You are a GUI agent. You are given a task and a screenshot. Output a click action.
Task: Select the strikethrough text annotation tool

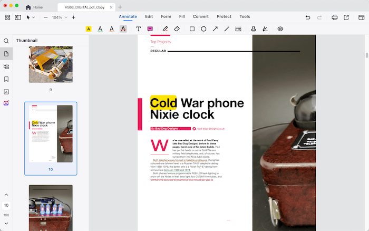pos(123,29)
